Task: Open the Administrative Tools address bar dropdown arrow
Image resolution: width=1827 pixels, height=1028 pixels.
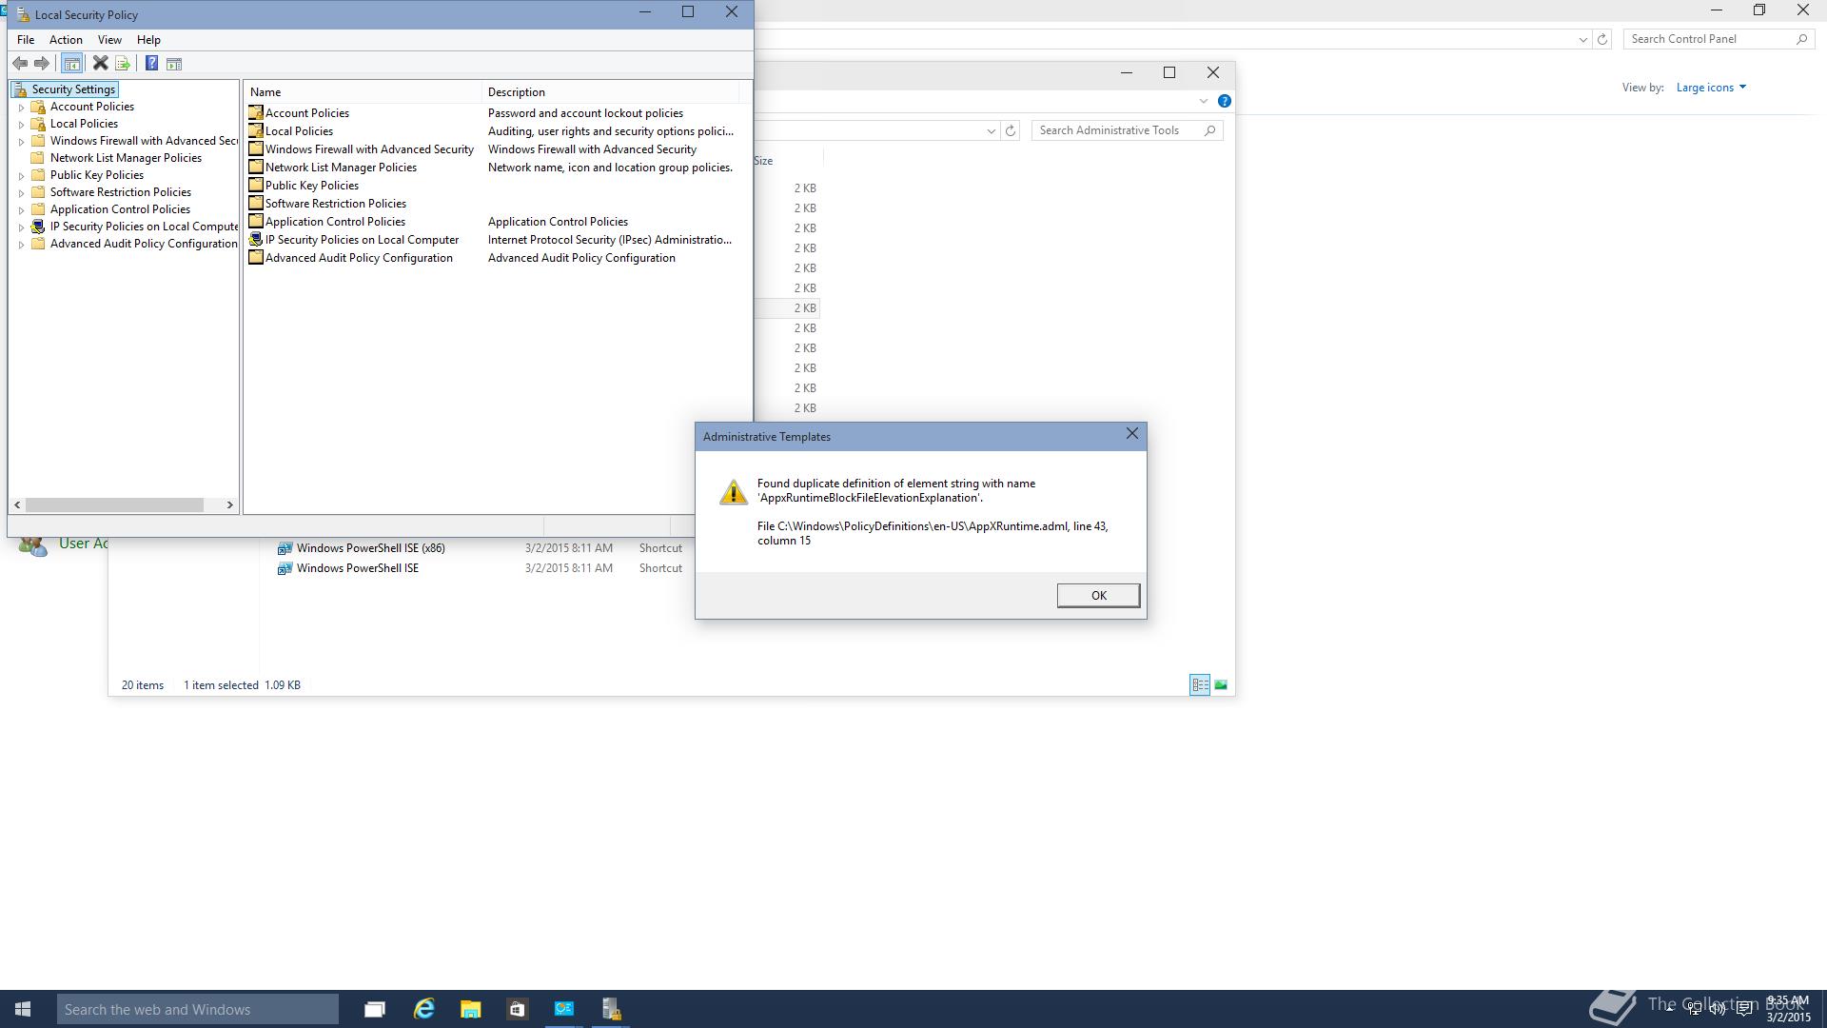Action: tap(991, 130)
